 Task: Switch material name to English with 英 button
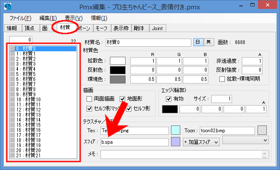pyautogui.click(x=208, y=42)
